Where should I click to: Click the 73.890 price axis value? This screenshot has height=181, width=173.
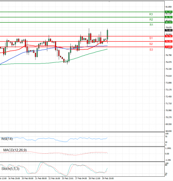tap(168, 83)
